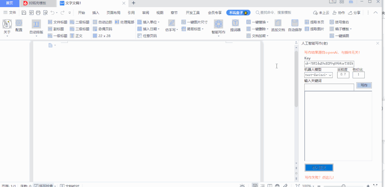
Task: Click the print icon in quick access toolbar
Action: coord(38,13)
